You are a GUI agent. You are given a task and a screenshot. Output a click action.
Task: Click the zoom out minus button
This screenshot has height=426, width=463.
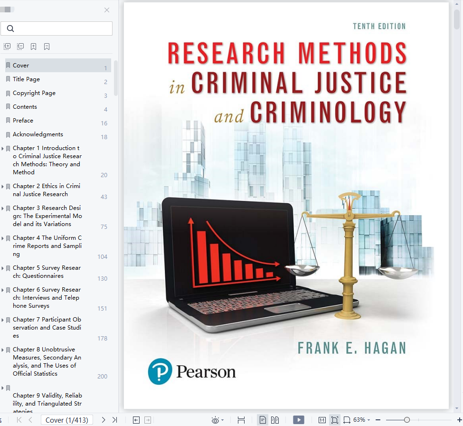click(x=378, y=420)
